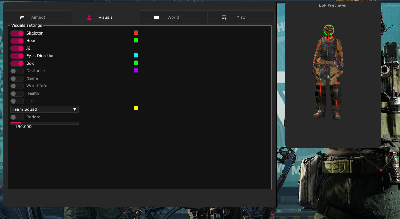This screenshot has width=400, height=219.
Task: Disable the Skeleton toggle
Action: [17, 33]
